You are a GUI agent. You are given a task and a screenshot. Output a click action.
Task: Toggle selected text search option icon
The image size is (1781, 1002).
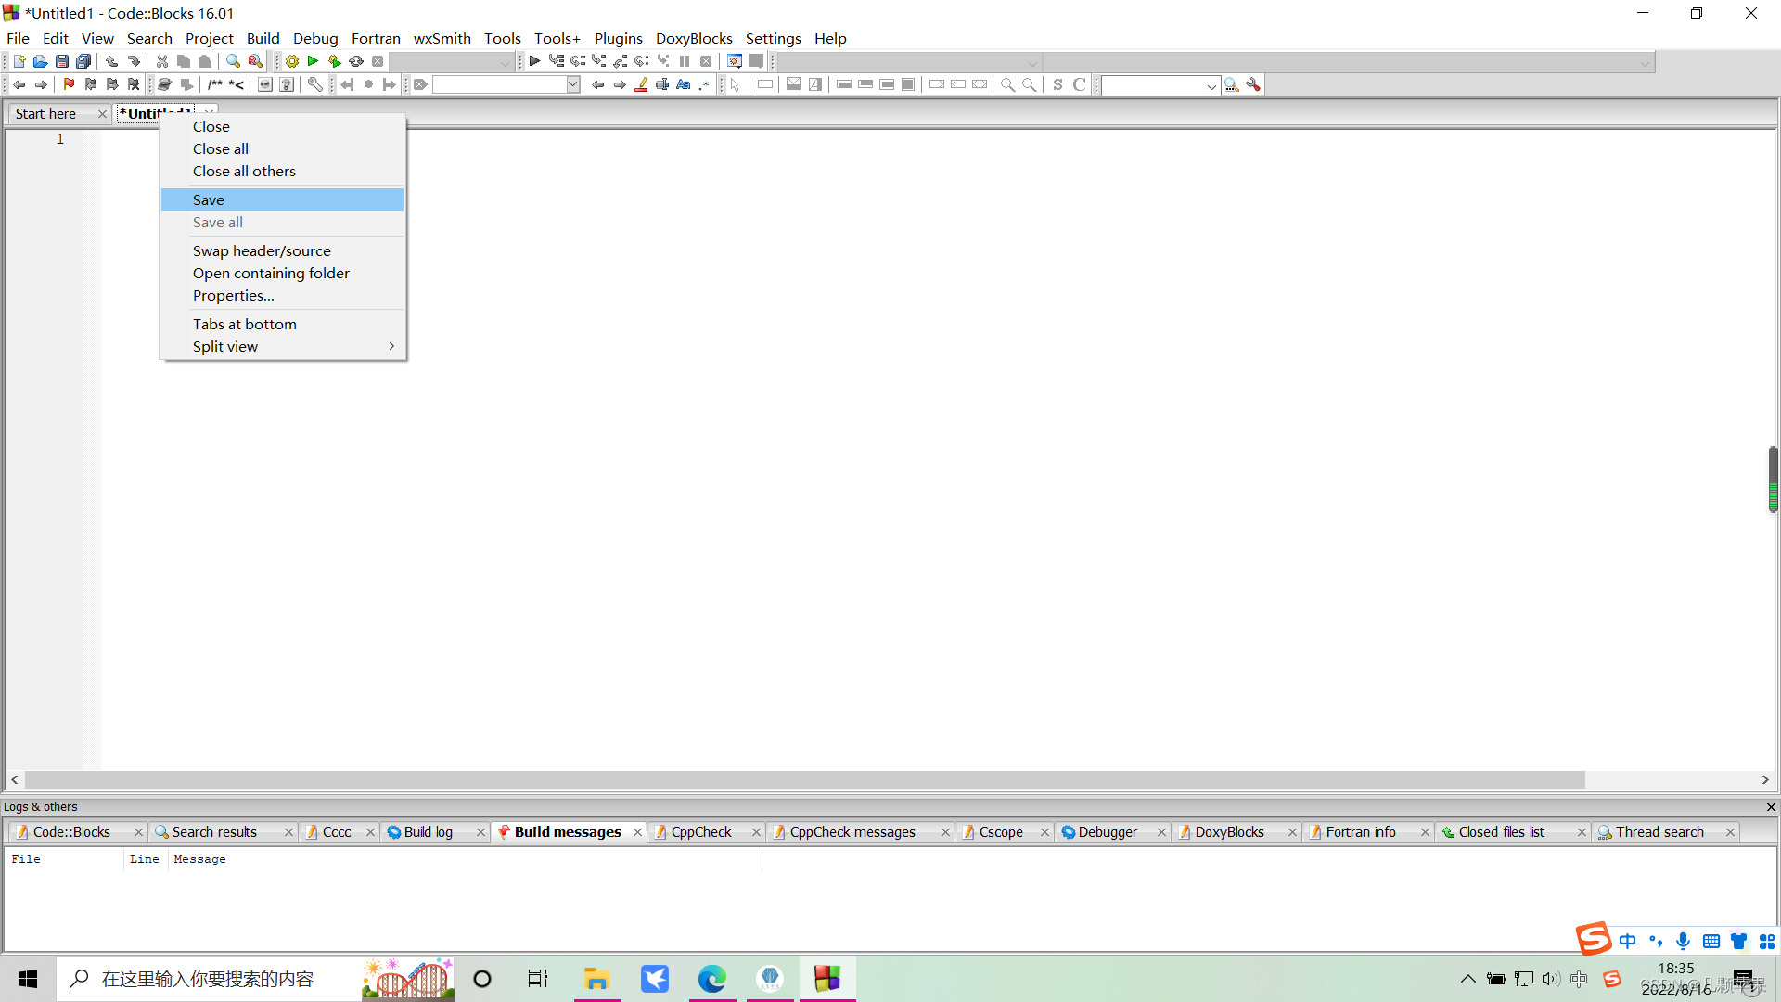click(x=662, y=84)
